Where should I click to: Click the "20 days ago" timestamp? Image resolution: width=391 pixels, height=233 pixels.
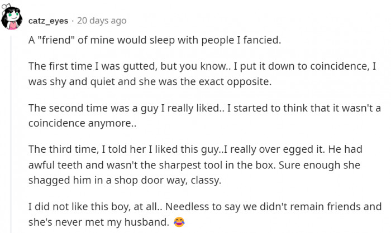point(102,21)
